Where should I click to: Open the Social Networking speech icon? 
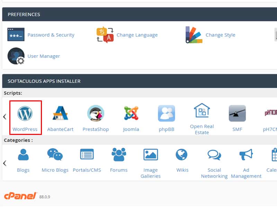tap(214, 155)
